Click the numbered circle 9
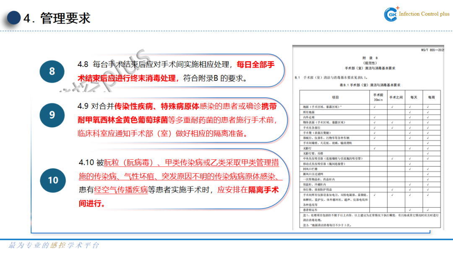Screen dimensions: 453x255 [52, 115]
